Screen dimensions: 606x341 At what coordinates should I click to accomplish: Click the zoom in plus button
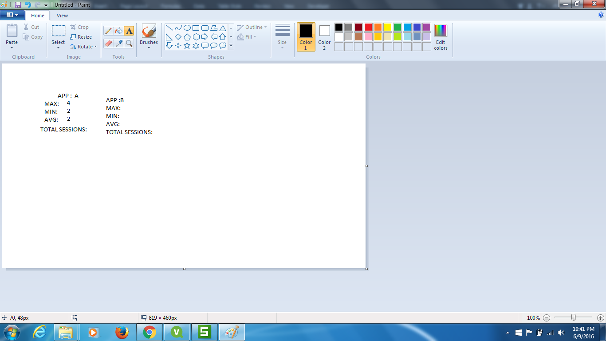[x=600, y=318]
